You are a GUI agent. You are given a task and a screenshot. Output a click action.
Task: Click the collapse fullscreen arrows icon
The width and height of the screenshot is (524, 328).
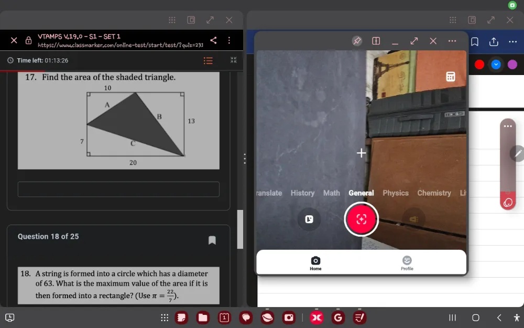pos(233,60)
